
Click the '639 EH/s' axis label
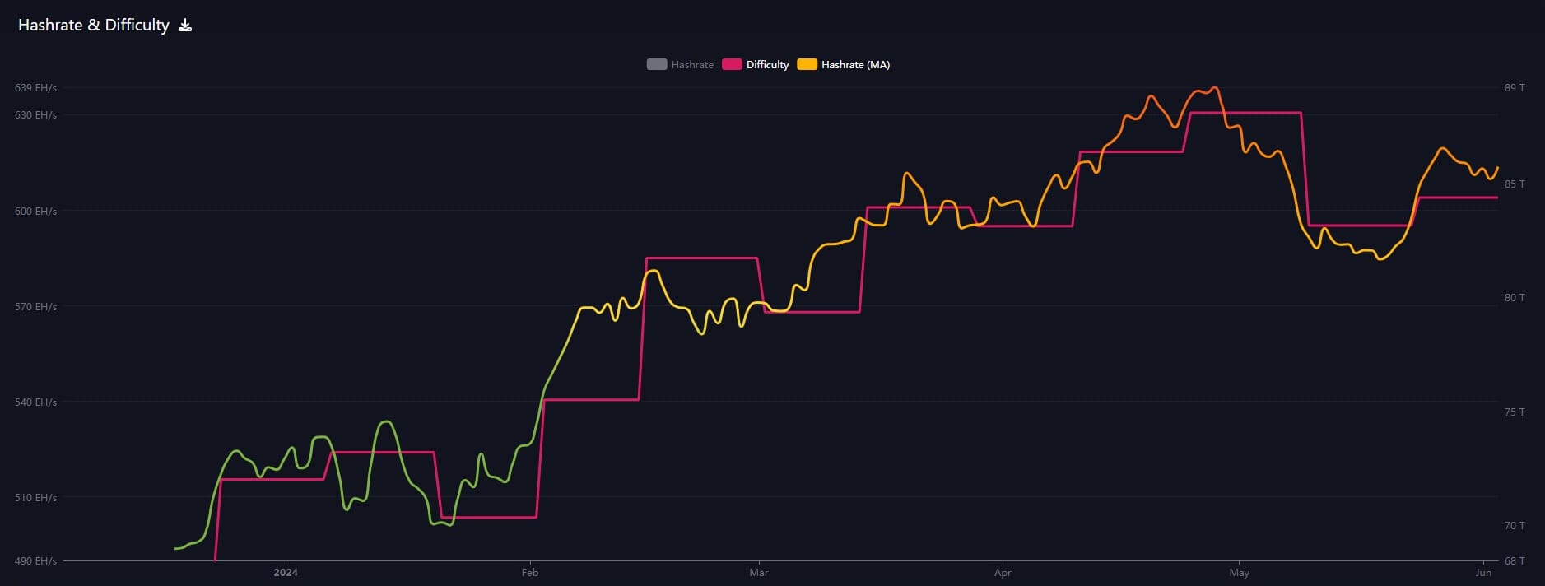pos(35,88)
